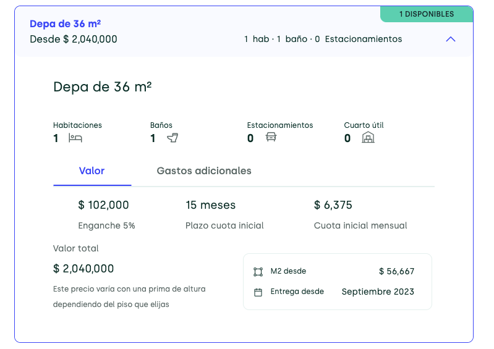Click the large Depa de 36 m² heading
The height and width of the screenshot is (349, 494).
(103, 87)
